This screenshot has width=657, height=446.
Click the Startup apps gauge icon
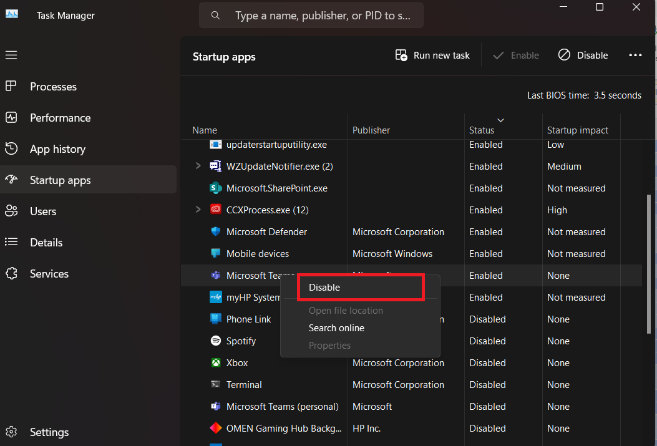click(11, 180)
